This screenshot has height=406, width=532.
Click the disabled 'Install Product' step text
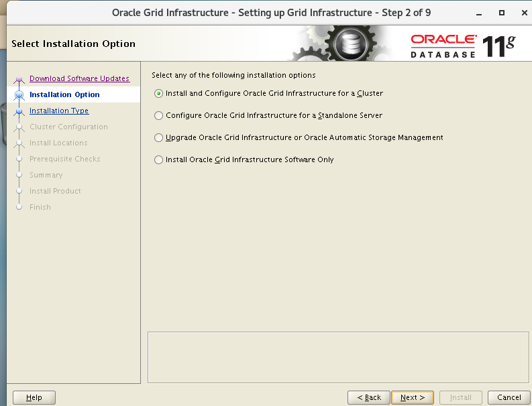(55, 191)
